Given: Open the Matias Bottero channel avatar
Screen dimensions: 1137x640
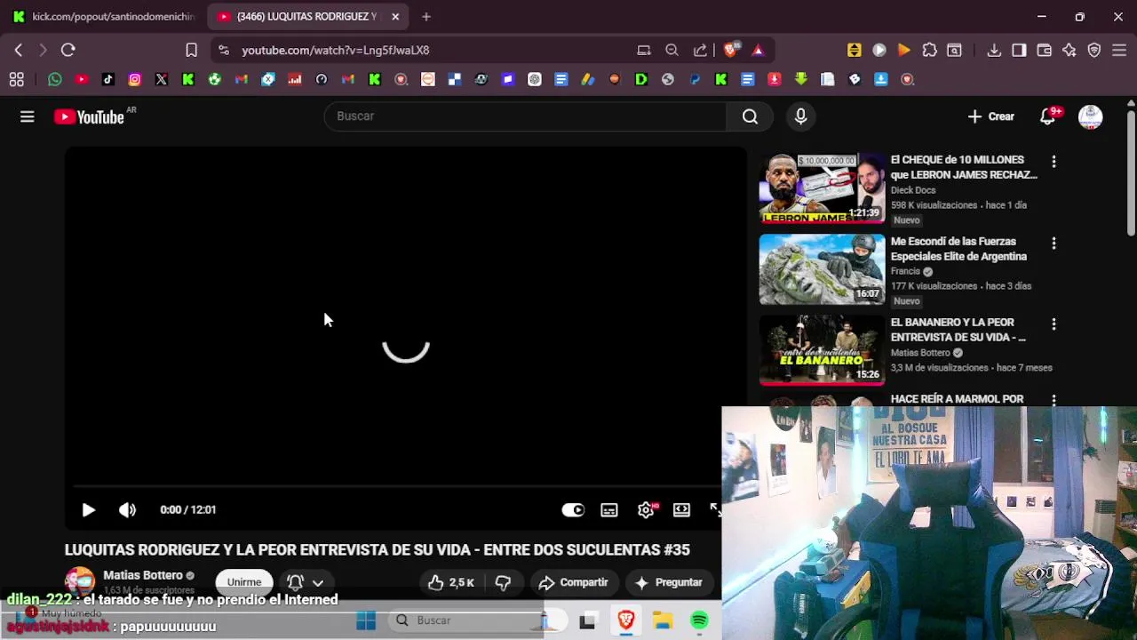Looking at the screenshot, I should point(79,581).
